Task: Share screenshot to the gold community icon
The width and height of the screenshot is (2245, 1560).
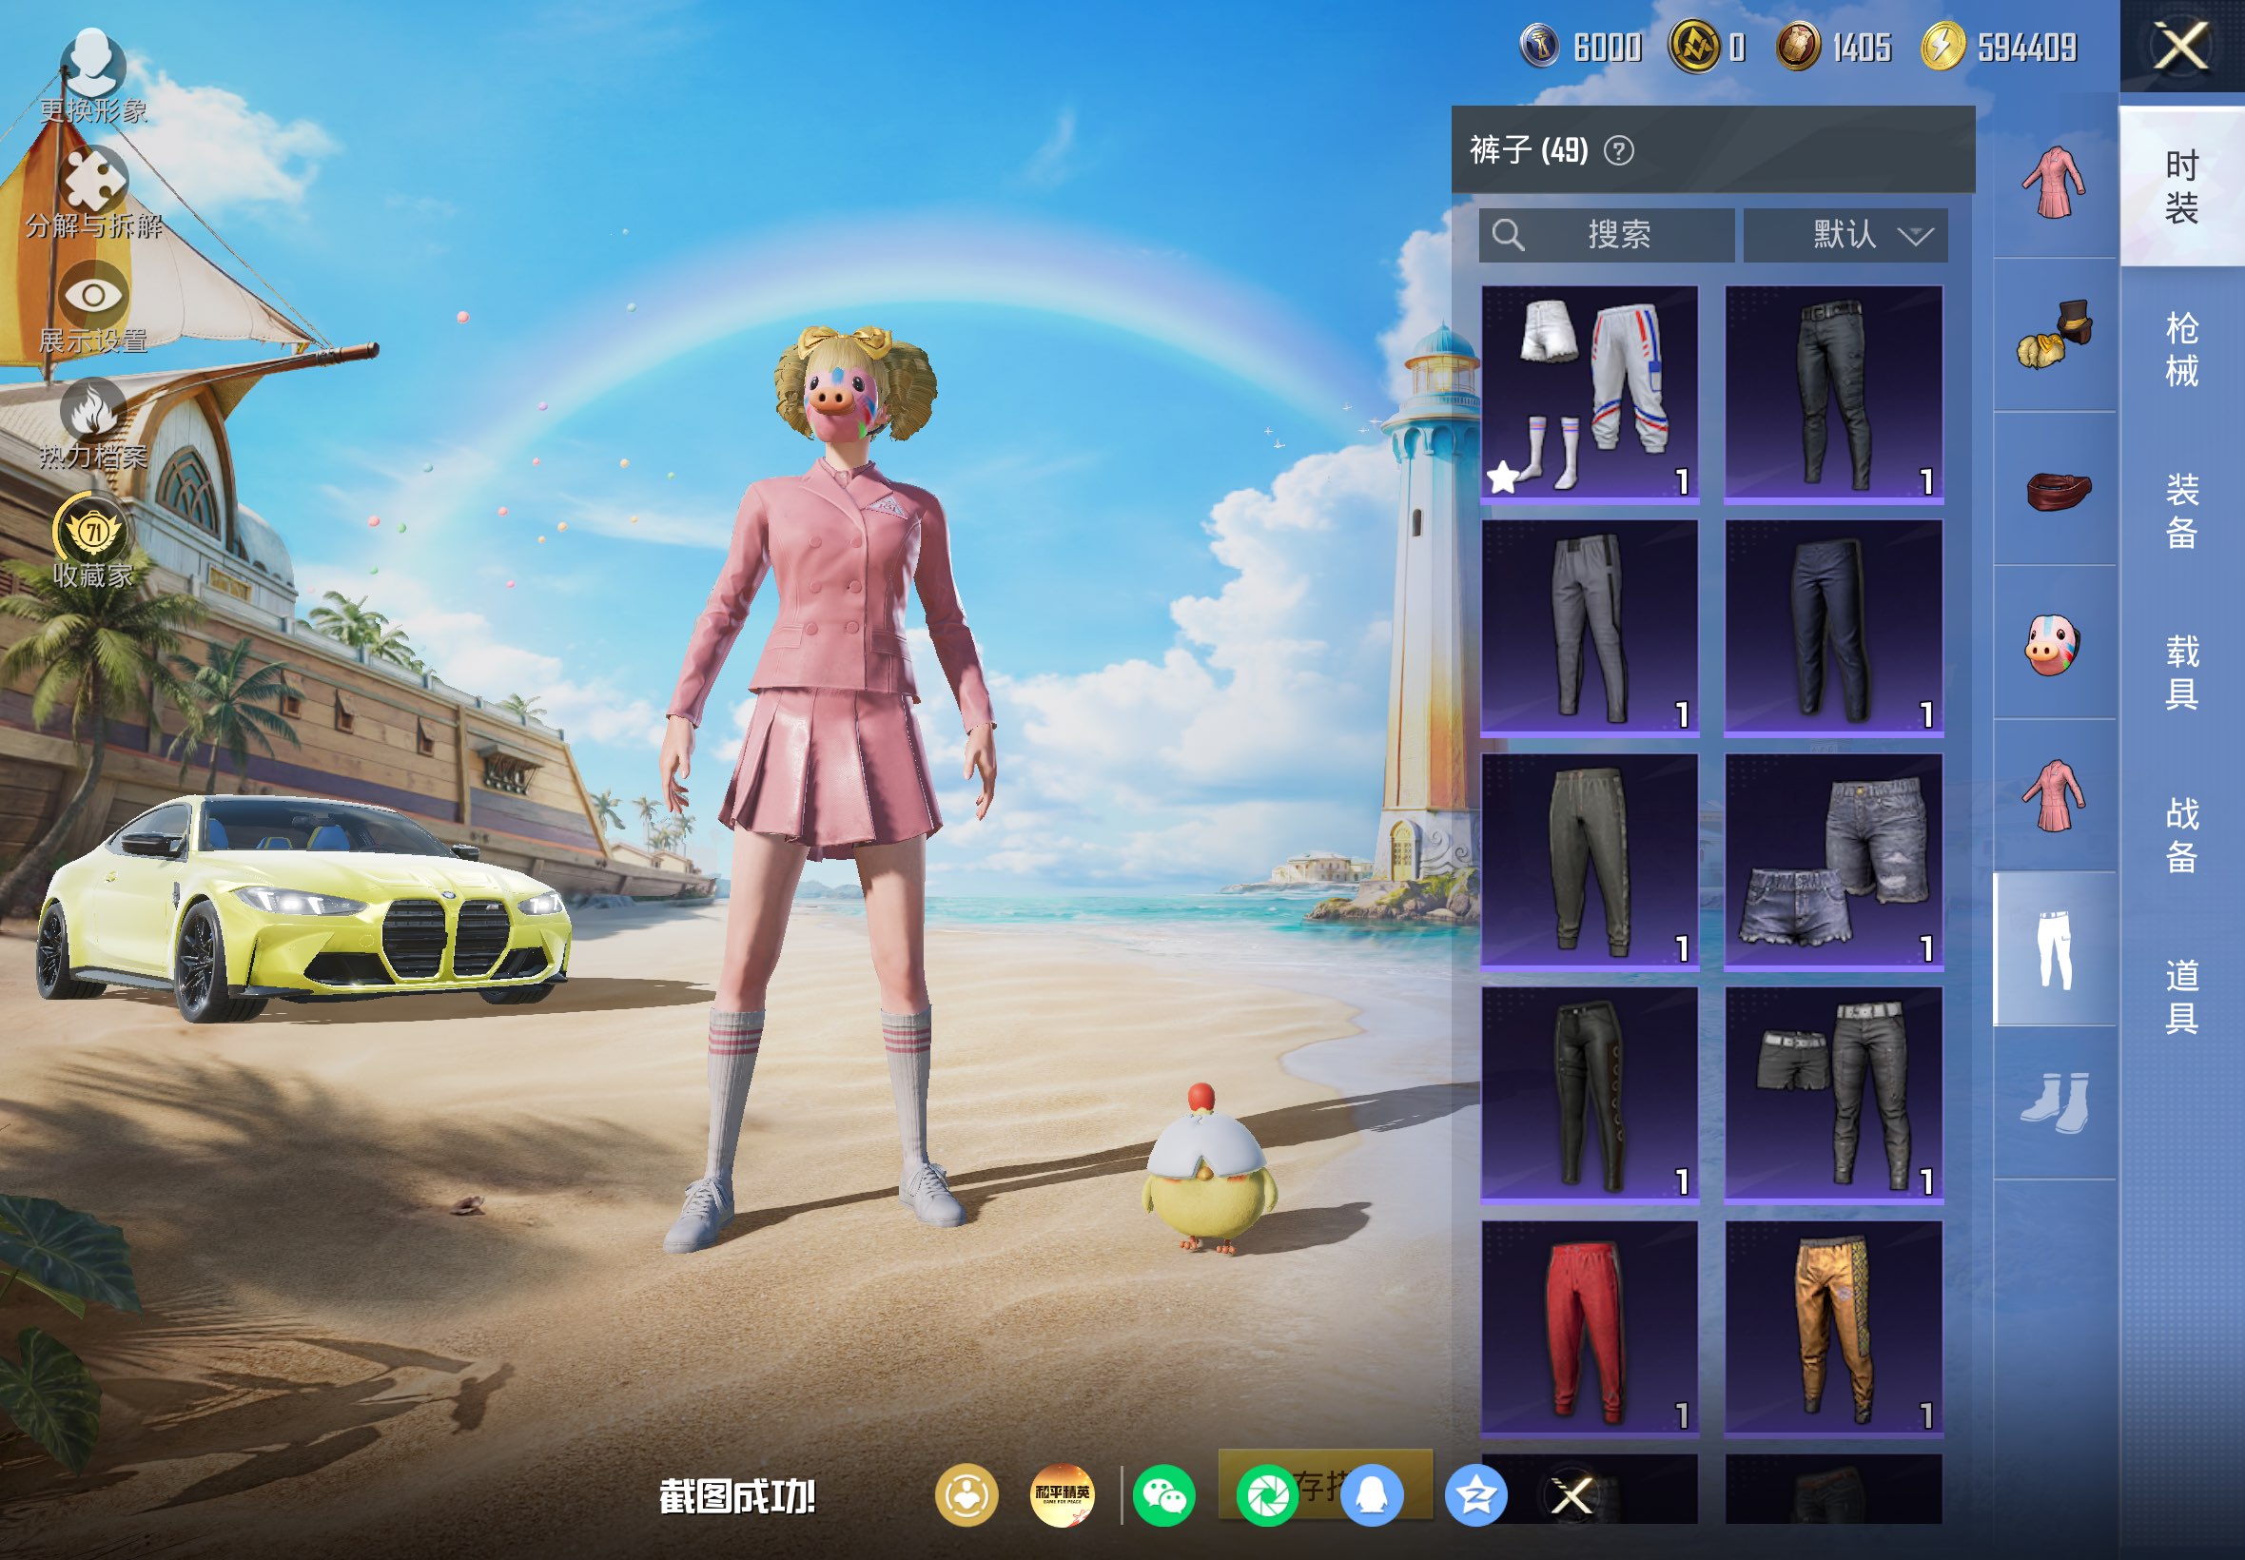Action: click(x=966, y=1495)
